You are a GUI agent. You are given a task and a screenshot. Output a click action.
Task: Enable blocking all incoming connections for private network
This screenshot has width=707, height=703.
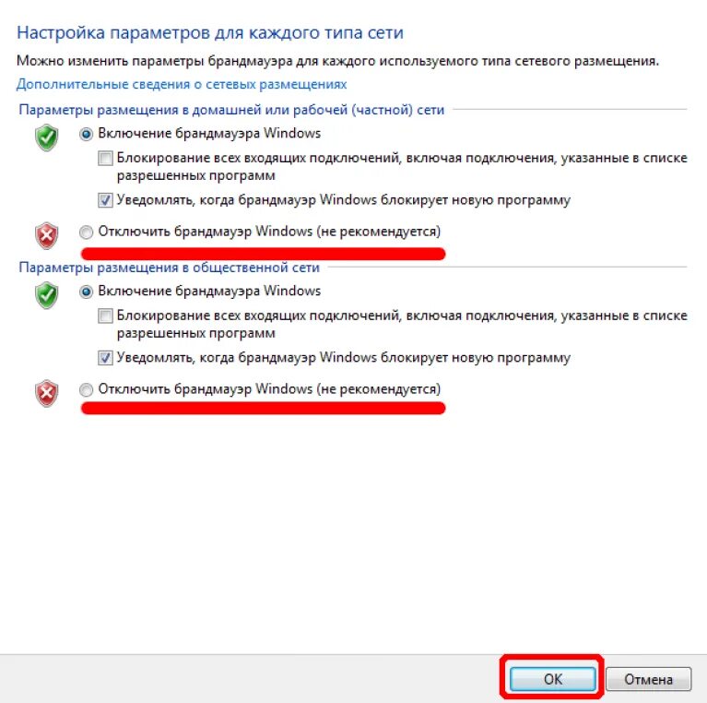pyautogui.click(x=105, y=159)
